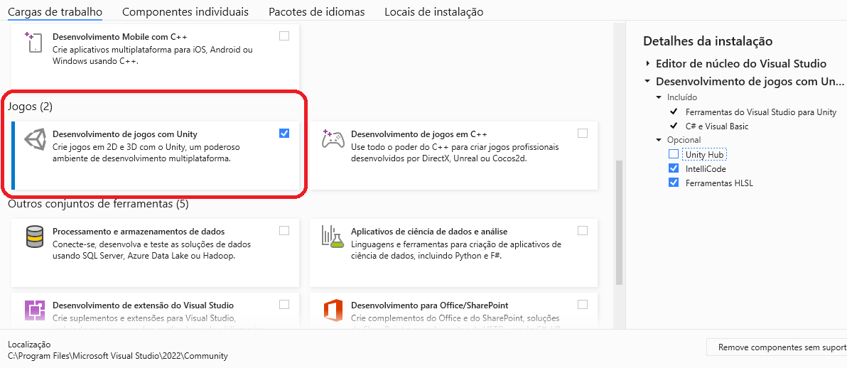Expand Editor de núcleo do Visual Studio
Image resolution: width=847 pixels, height=368 pixels.
(647, 64)
